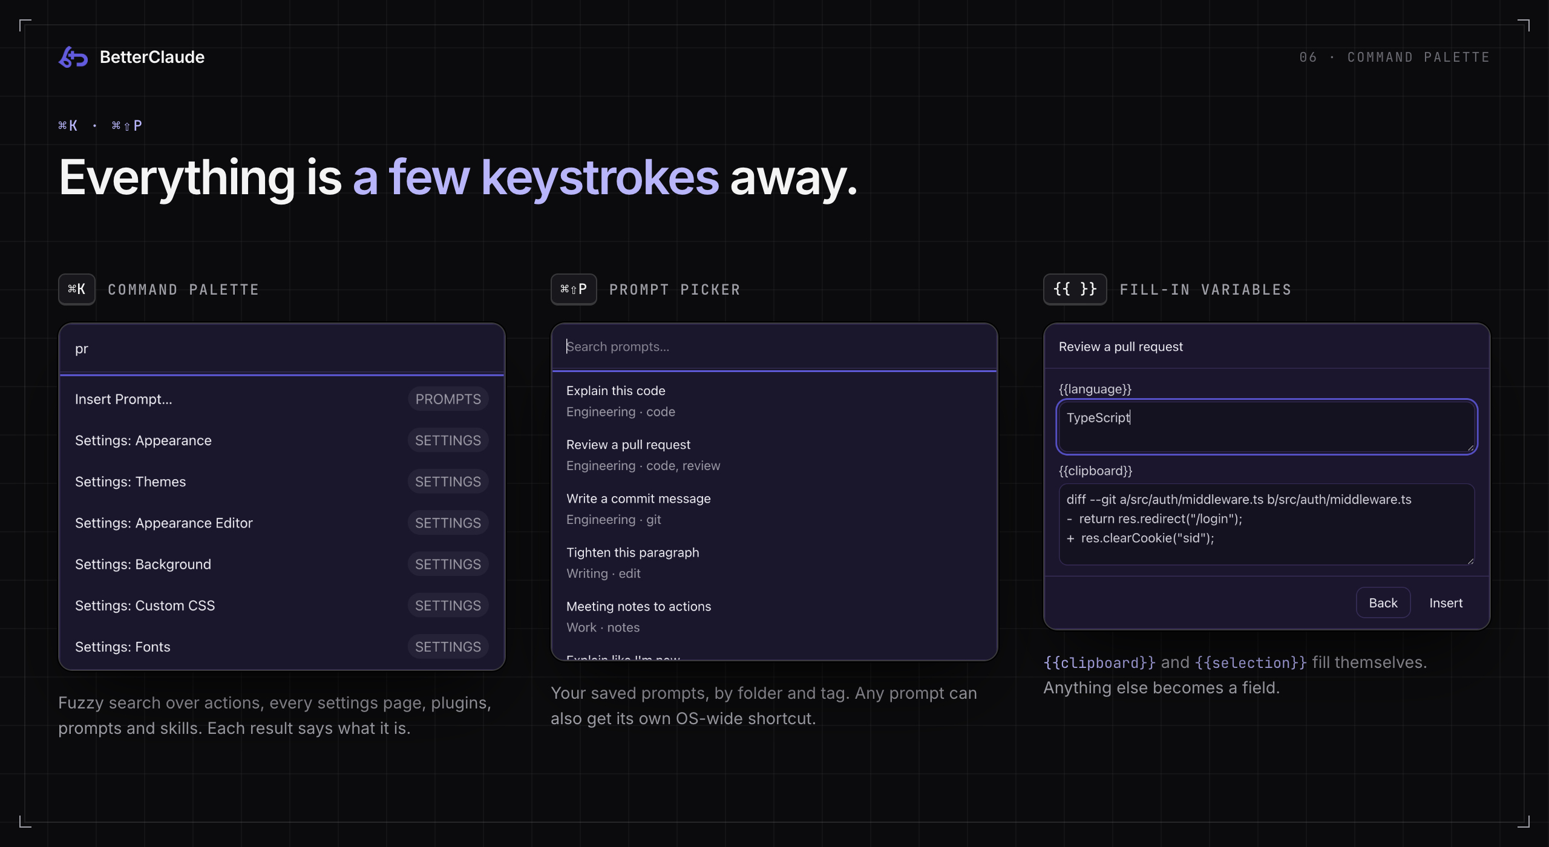Viewport: 1549px width, 847px height.
Task: Click the FILL-IN VARIABLES column heading
Action: pos(1205,290)
